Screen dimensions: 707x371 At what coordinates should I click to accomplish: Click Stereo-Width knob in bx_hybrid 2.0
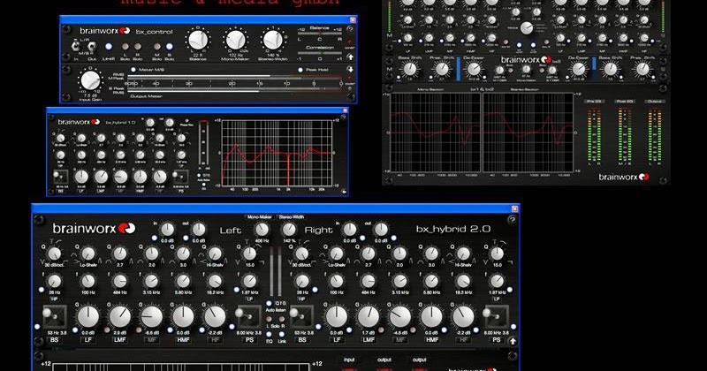pyautogui.click(x=289, y=230)
